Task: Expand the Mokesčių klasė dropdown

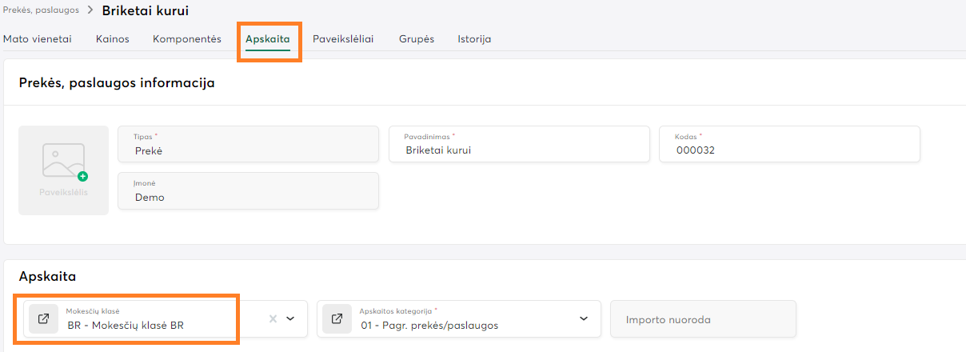Action: [x=291, y=319]
